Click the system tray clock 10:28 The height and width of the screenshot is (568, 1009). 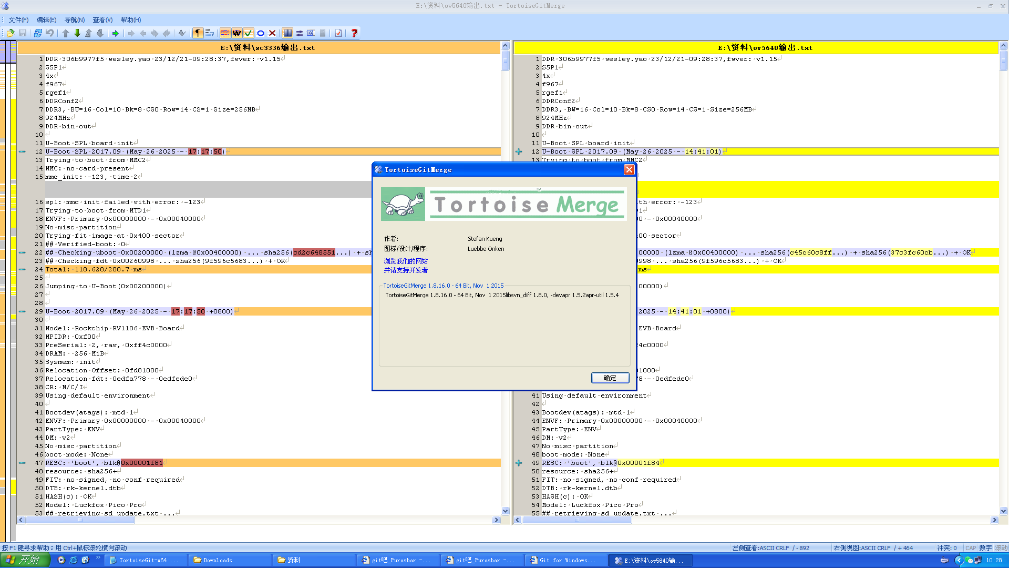(994, 560)
